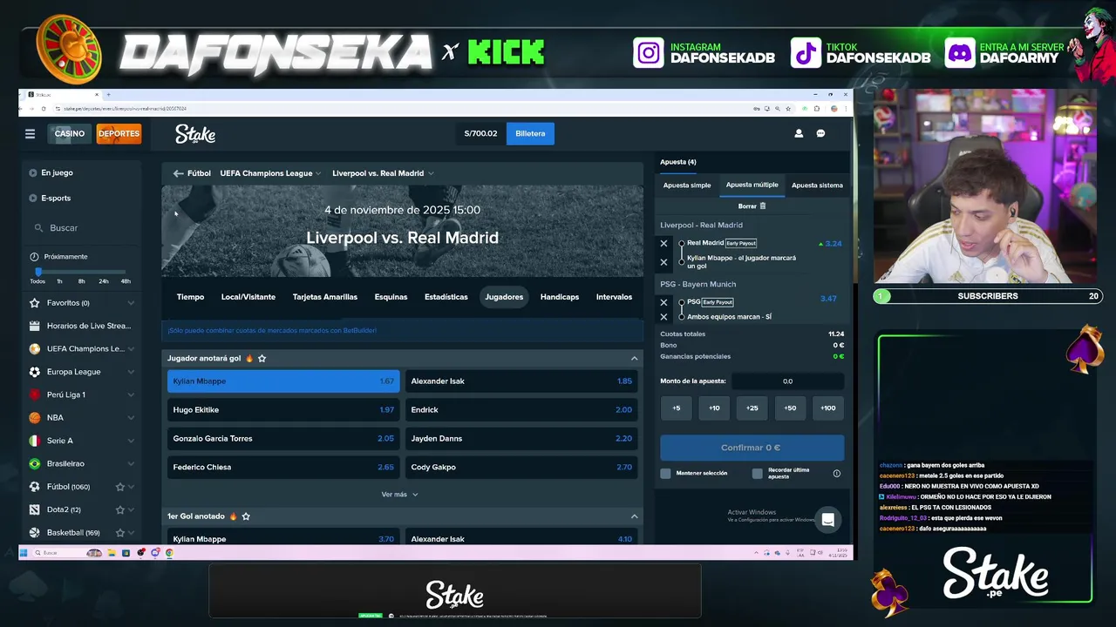
Task: Click the trash icon next to Borrar
Action: pos(763,206)
